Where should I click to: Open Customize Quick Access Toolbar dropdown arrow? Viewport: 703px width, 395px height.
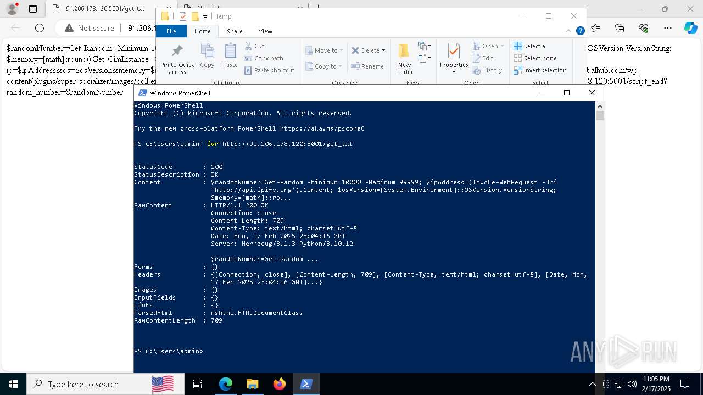click(205, 17)
